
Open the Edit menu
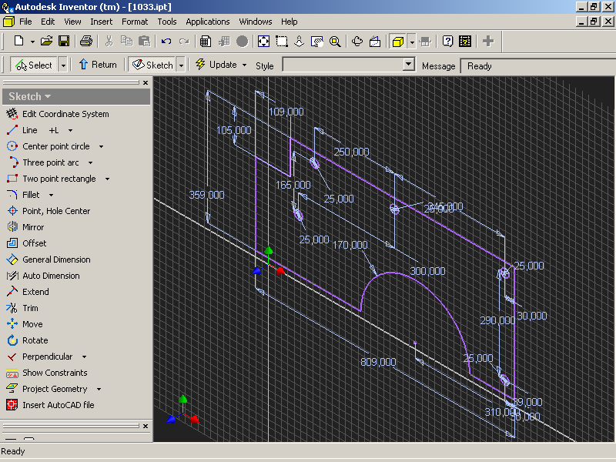(48, 22)
